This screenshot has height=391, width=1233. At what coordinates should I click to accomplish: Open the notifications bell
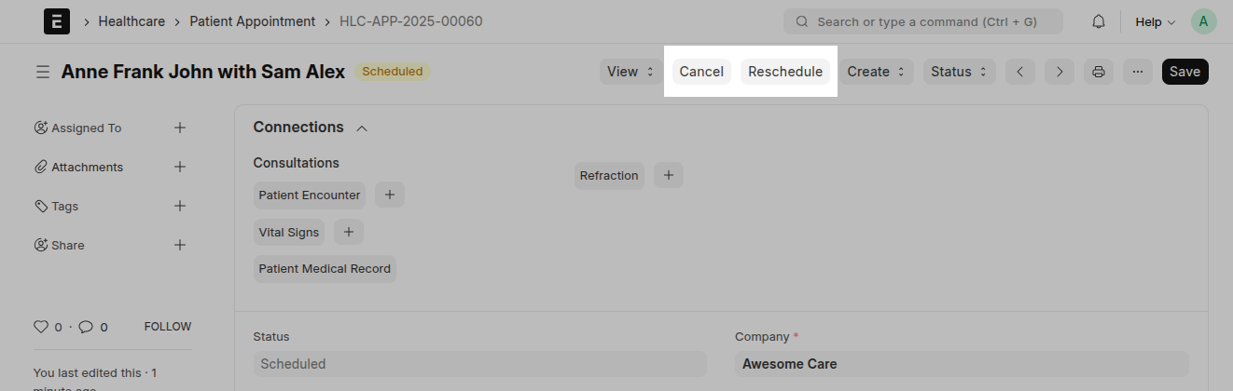[x=1099, y=21]
